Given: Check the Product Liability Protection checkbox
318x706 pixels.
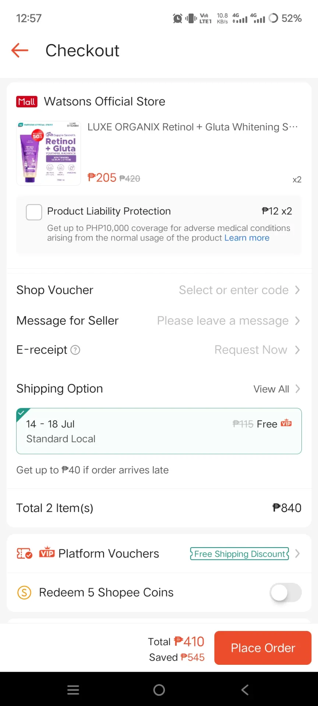Looking at the screenshot, I should [x=34, y=212].
